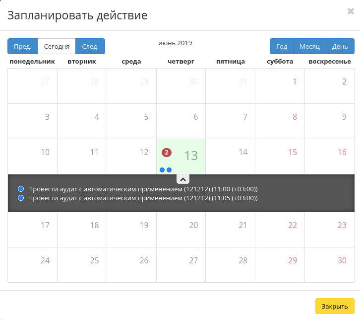360x320 pixels.
Task: Open the audit event scheduled at 11:05
Action: [143, 198]
